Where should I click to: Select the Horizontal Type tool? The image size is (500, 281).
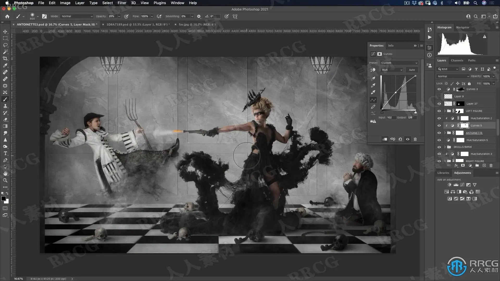pyautogui.click(x=5, y=154)
